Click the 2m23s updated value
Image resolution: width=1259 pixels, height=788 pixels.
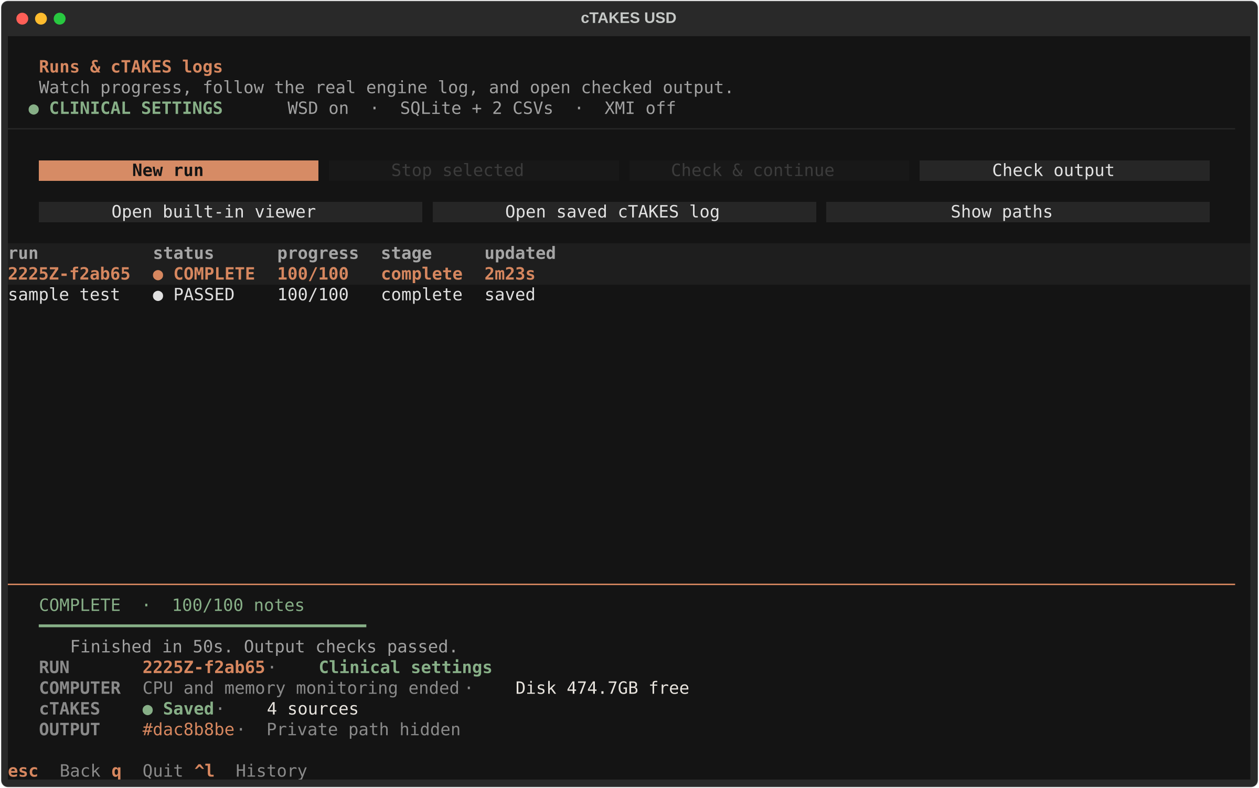tap(510, 274)
